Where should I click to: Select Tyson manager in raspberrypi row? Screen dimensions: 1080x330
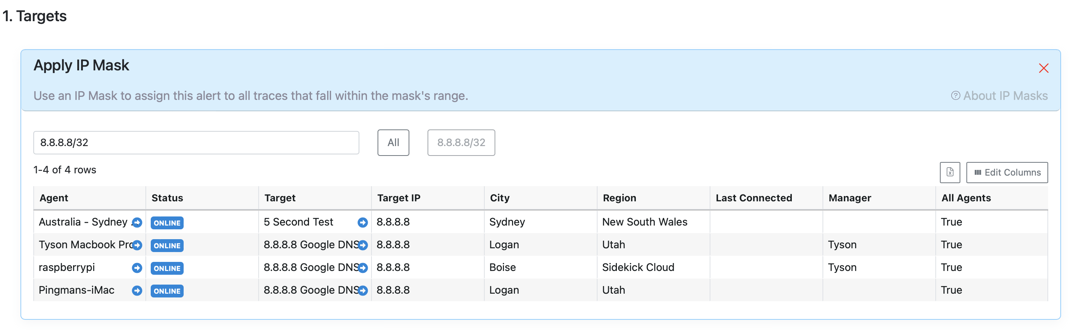tap(842, 267)
